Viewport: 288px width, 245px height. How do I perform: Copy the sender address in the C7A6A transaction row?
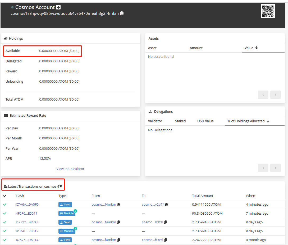118,205
